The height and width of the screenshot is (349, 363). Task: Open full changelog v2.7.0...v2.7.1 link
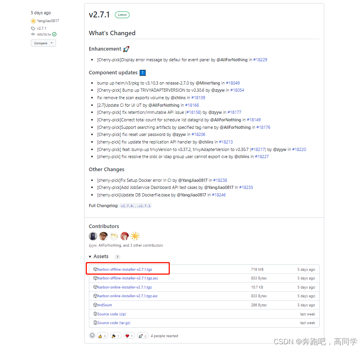(x=135, y=206)
